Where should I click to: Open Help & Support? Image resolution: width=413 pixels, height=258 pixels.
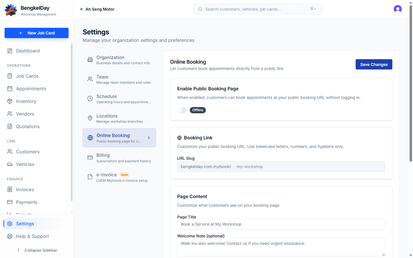[36, 236]
